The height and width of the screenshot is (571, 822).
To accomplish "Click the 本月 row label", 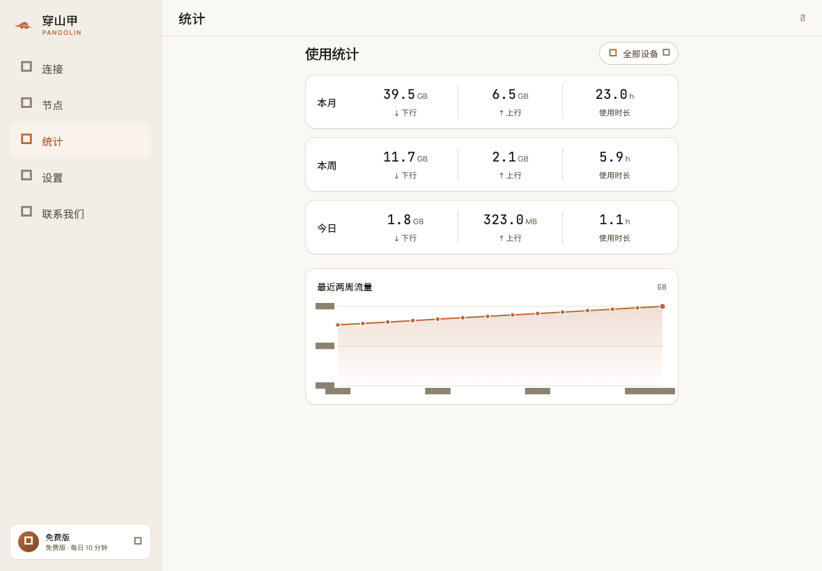I will [x=327, y=103].
